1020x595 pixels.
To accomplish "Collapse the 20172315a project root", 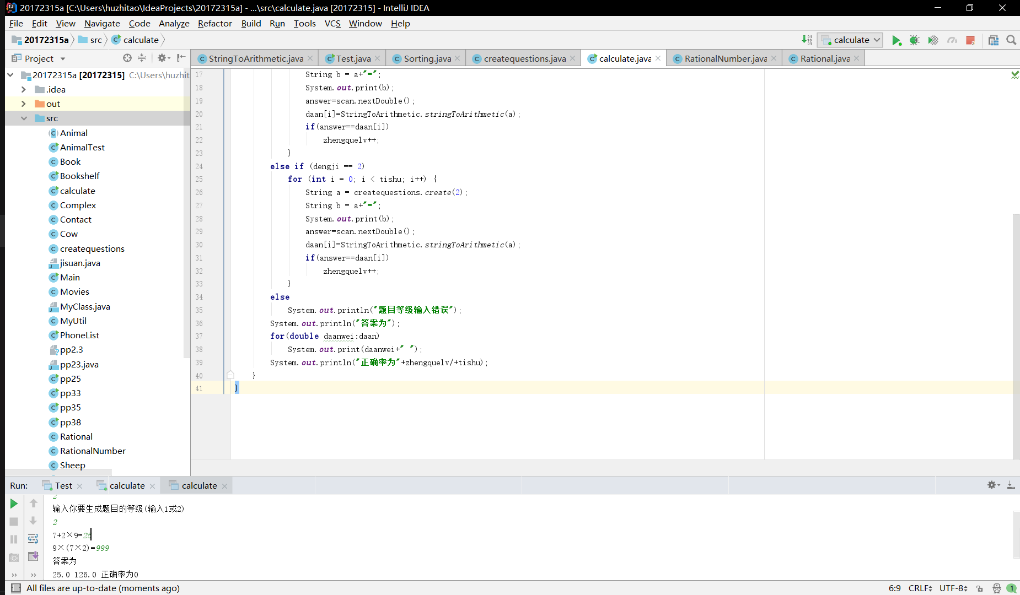I will click(x=10, y=75).
